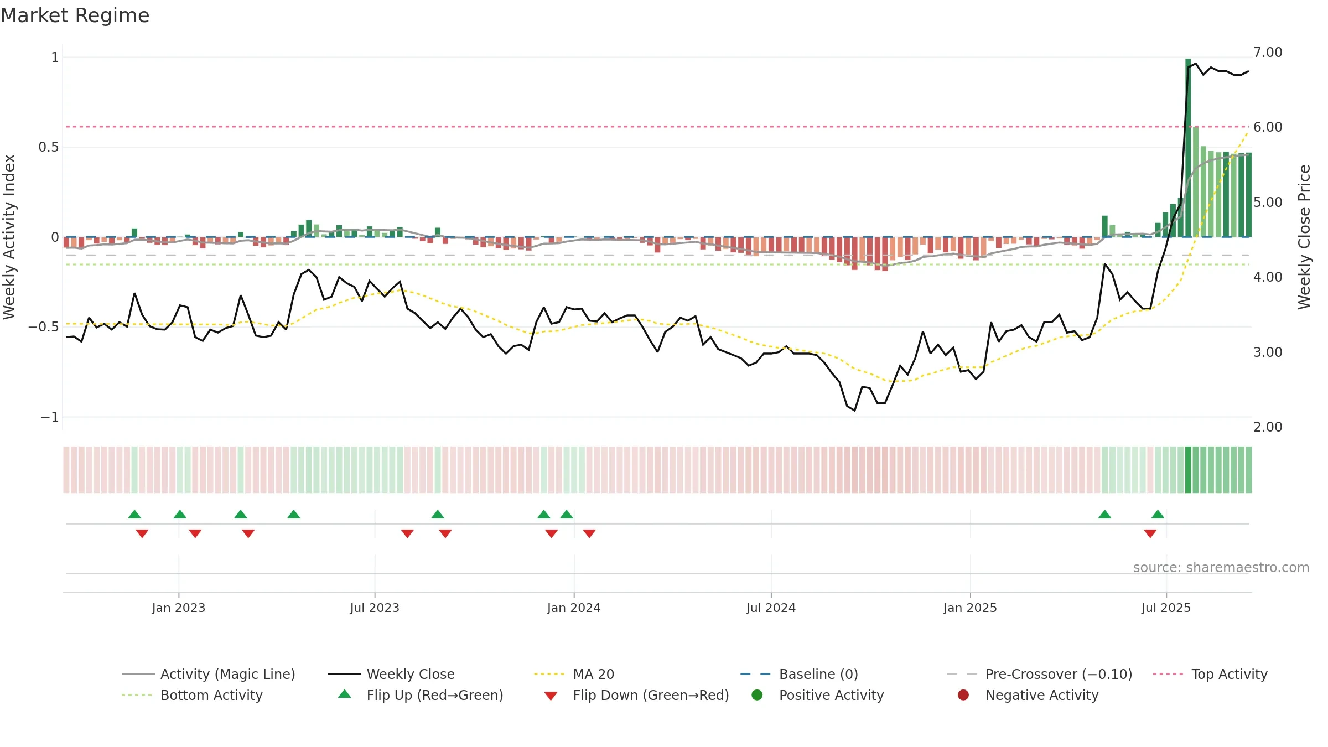Click the Market Regime chart title
Screen dimensions: 1328x747
pyautogui.click(x=75, y=15)
